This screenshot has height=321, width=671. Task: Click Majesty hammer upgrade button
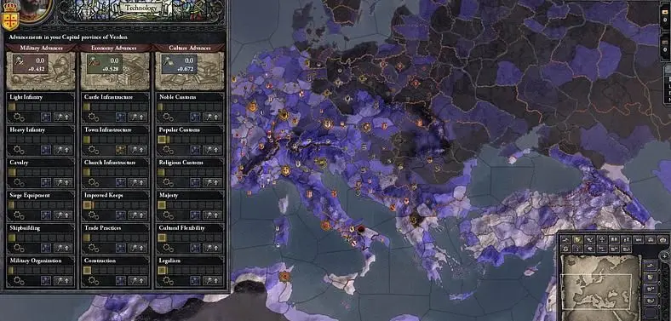pyautogui.click(x=212, y=215)
